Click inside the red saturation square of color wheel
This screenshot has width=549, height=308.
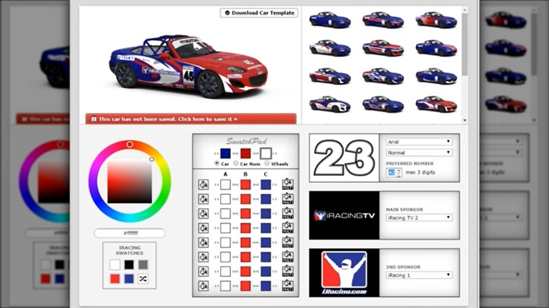(x=130, y=181)
